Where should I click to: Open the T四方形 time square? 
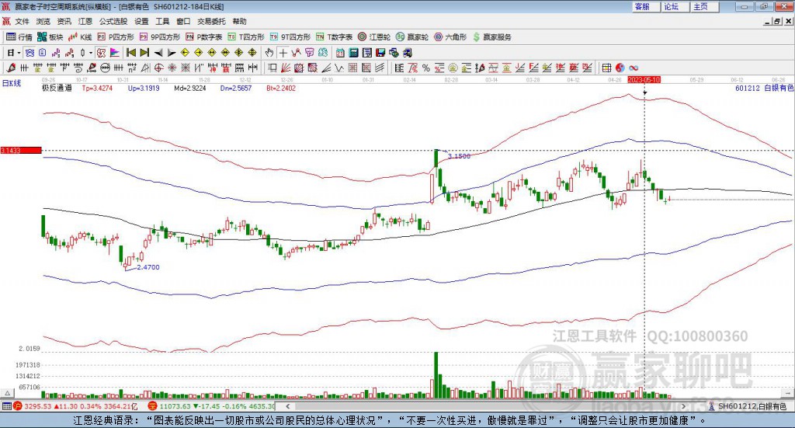[x=246, y=37]
